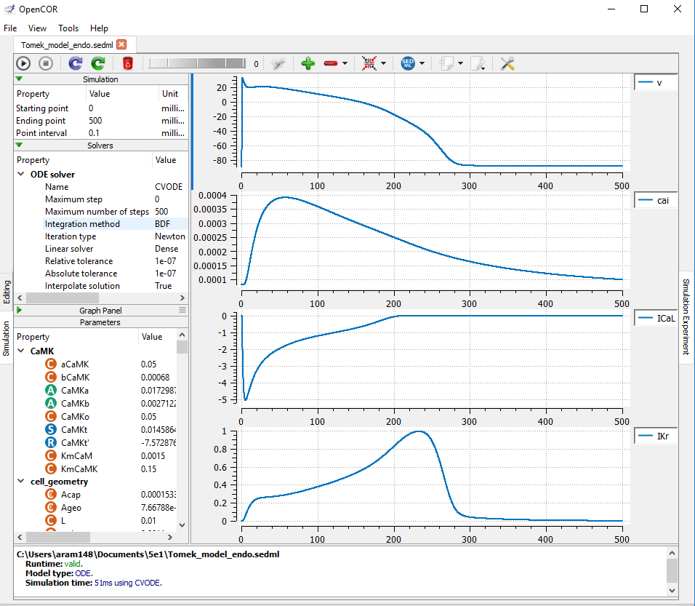This screenshot has height=606, width=695.
Task: Toggle the IKr legend entry
Action: (x=656, y=436)
